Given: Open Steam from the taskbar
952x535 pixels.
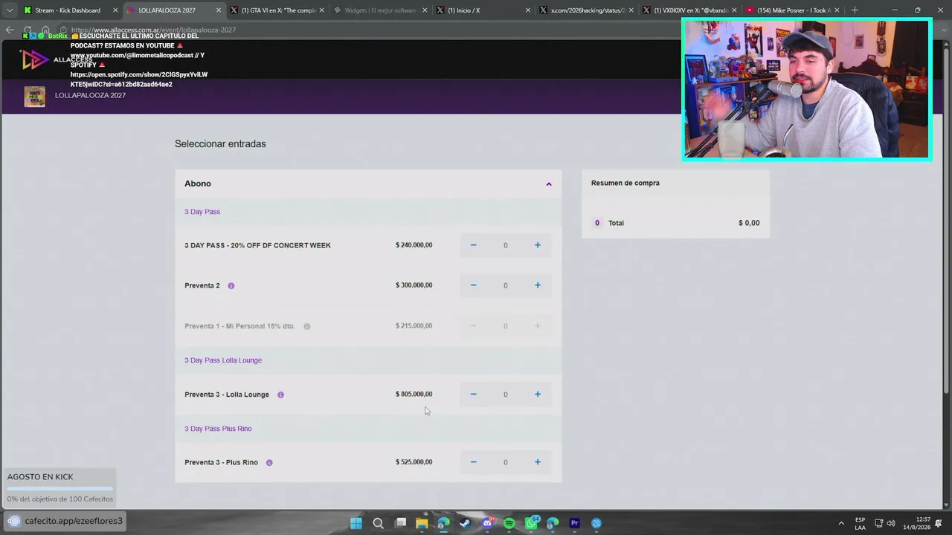Looking at the screenshot, I should 466,523.
